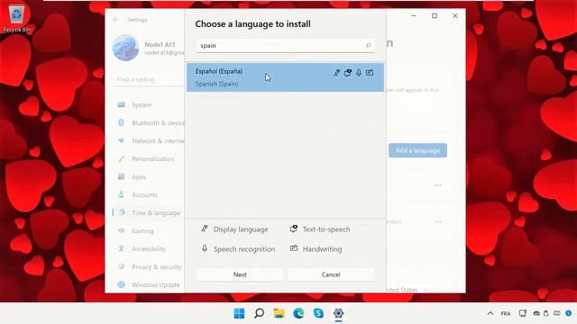Open the Recycle Bin desktop icon

pyautogui.click(x=16, y=18)
